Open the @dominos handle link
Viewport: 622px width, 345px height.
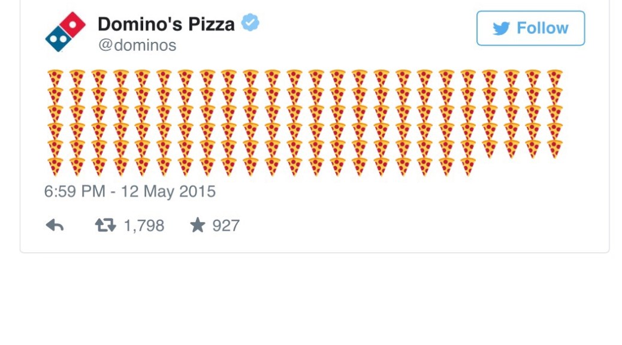pos(137,46)
